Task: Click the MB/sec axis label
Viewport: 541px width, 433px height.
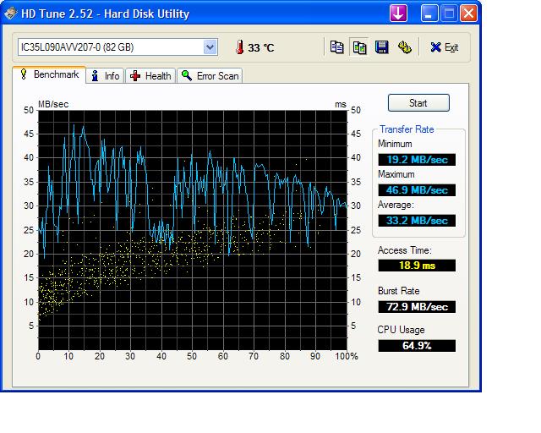Action: tap(53, 104)
